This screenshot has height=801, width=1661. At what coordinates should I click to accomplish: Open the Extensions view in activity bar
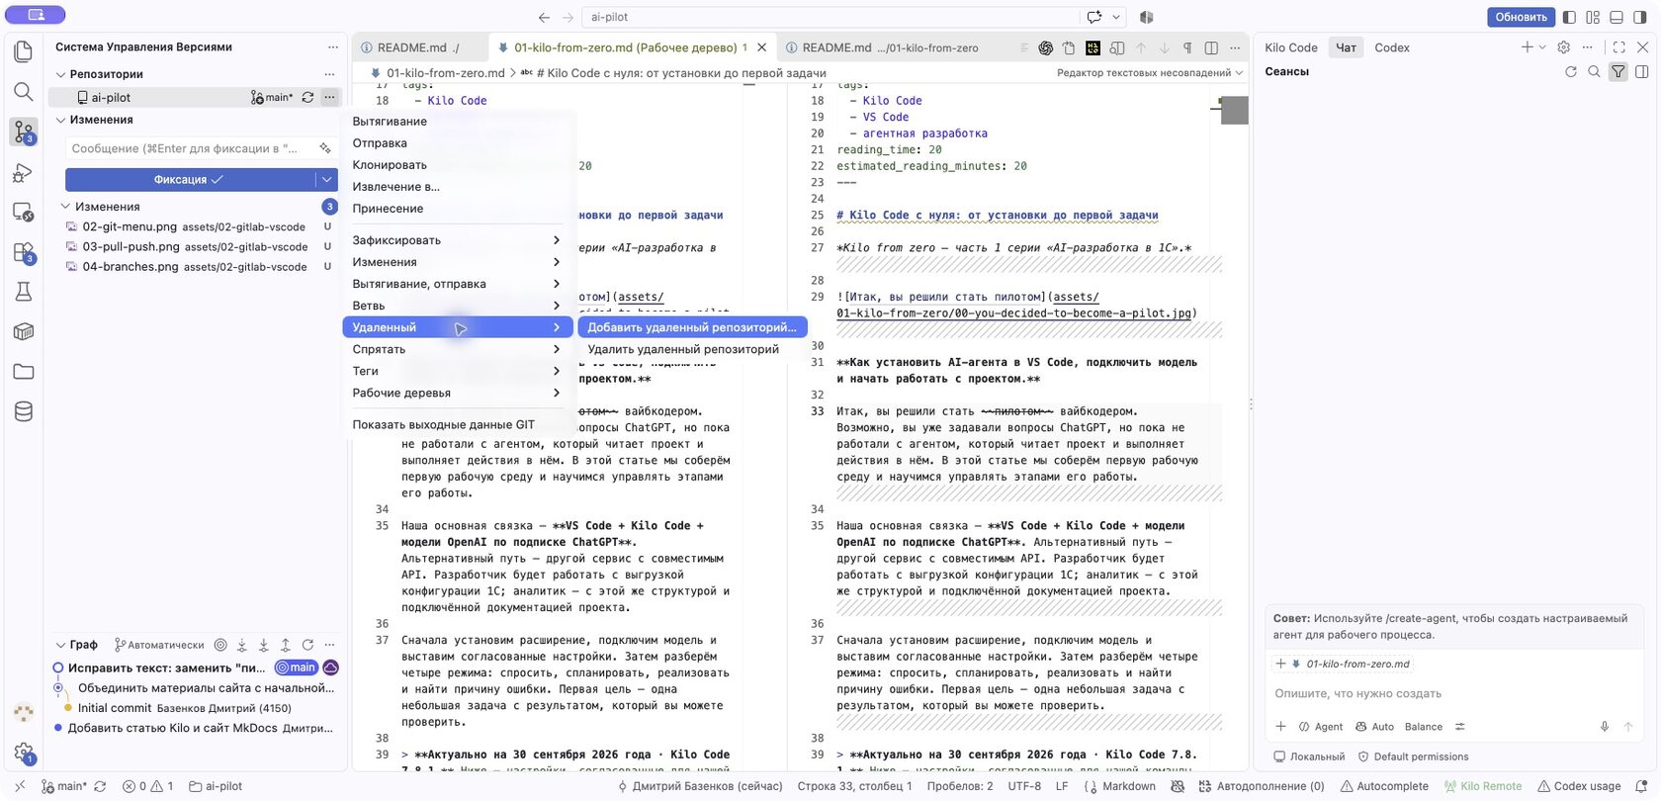click(24, 252)
